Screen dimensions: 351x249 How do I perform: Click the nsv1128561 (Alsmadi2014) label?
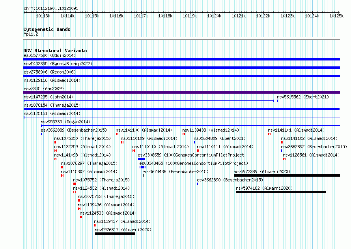pos(311,155)
